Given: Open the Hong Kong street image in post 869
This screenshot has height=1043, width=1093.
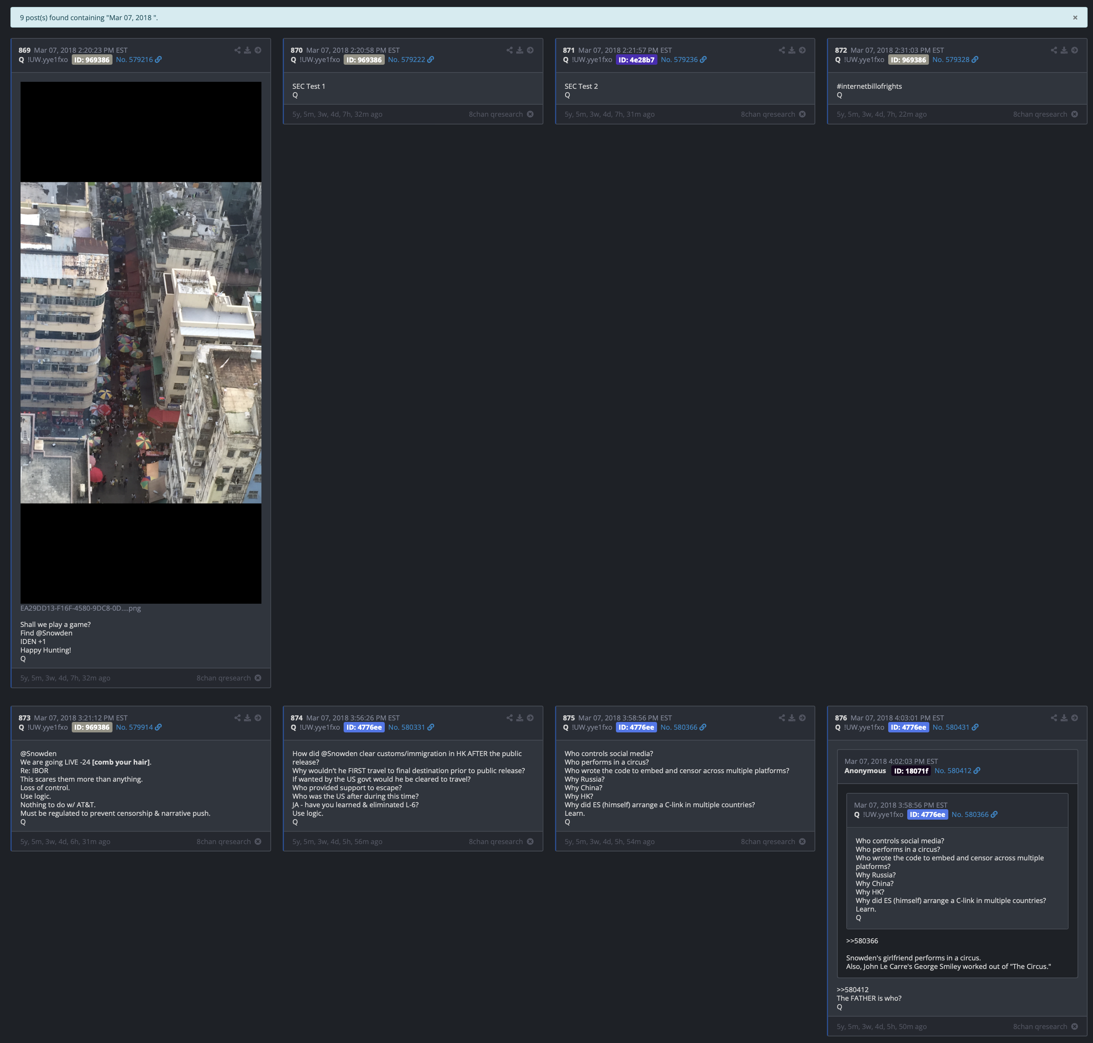Looking at the screenshot, I should click(141, 342).
